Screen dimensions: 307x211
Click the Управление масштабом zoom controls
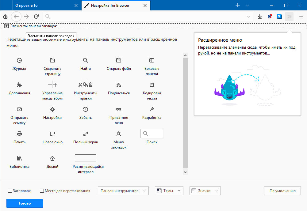coord(52,85)
